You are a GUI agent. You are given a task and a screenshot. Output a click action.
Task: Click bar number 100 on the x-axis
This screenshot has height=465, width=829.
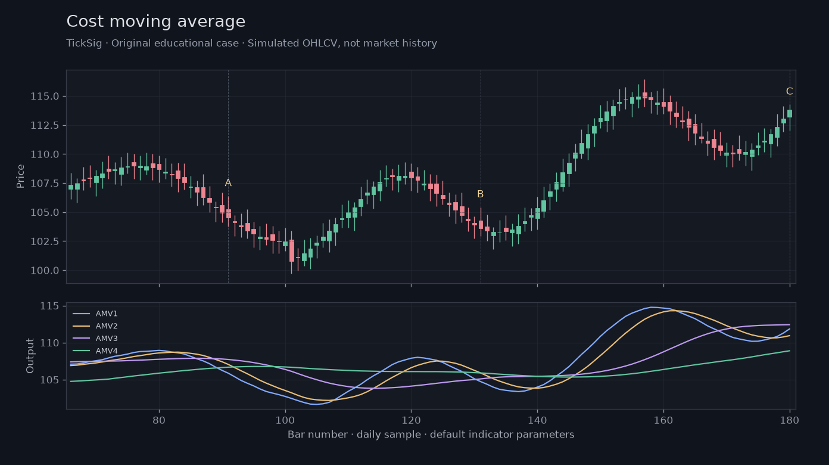click(285, 419)
